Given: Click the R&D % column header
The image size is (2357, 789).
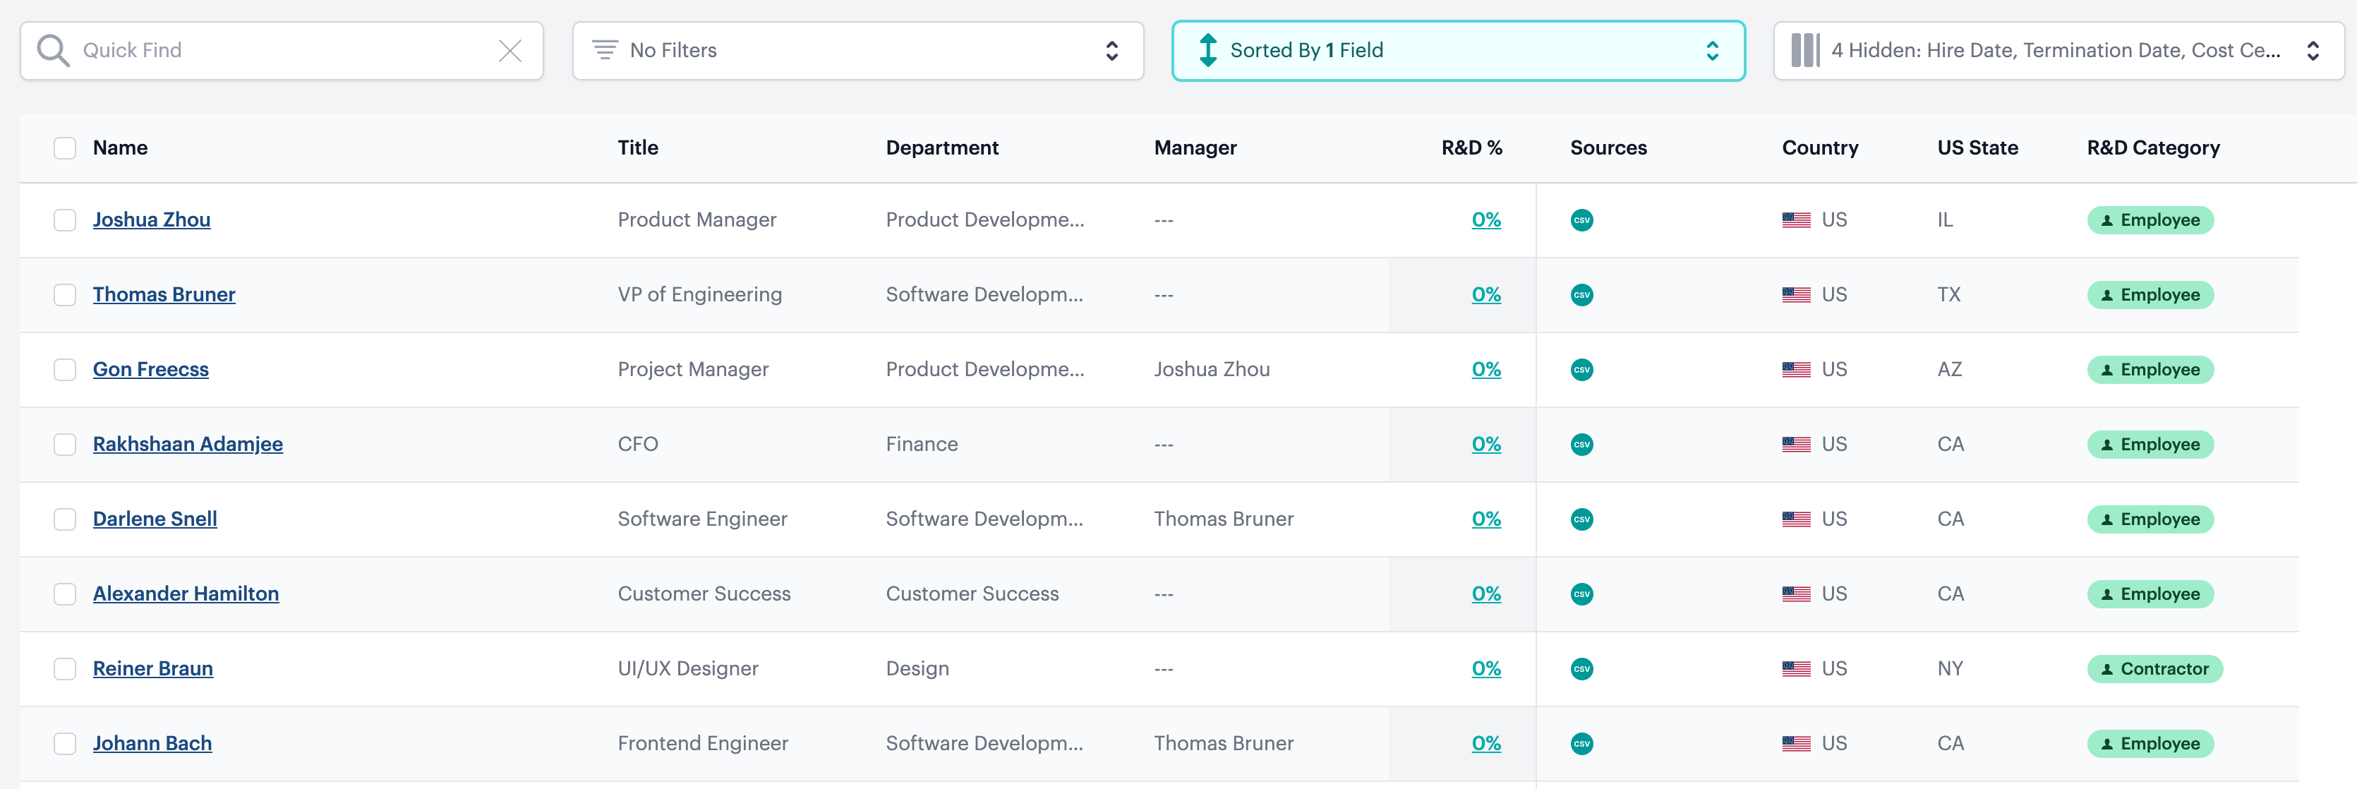Looking at the screenshot, I should pyautogui.click(x=1471, y=147).
